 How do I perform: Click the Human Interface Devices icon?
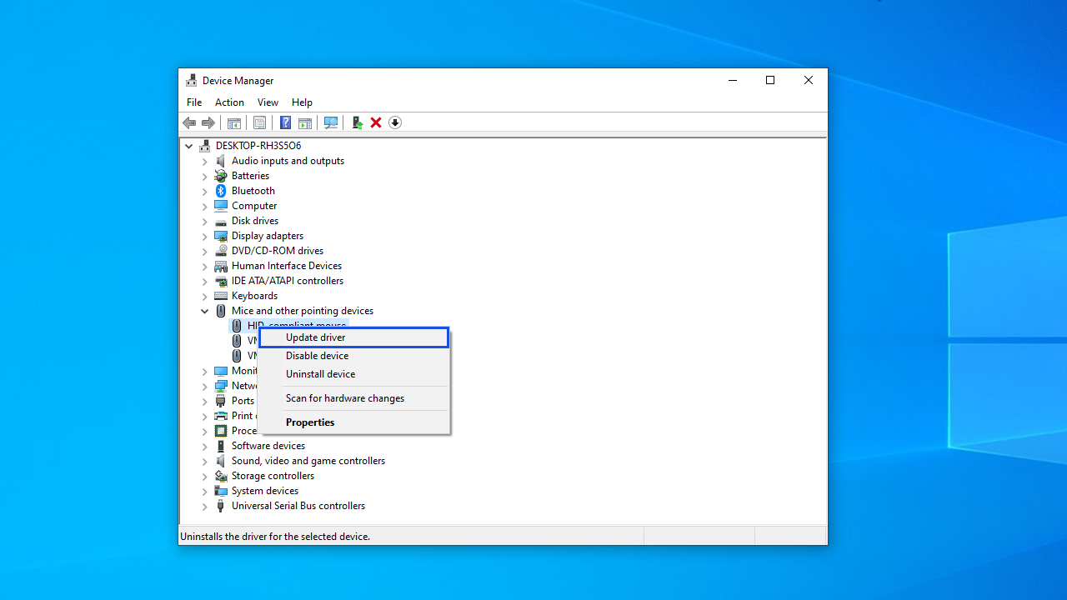(221, 266)
